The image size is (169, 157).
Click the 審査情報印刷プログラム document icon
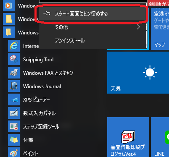tap(128, 137)
